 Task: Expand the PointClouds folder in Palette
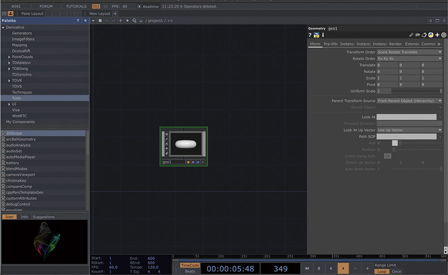click(9, 57)
